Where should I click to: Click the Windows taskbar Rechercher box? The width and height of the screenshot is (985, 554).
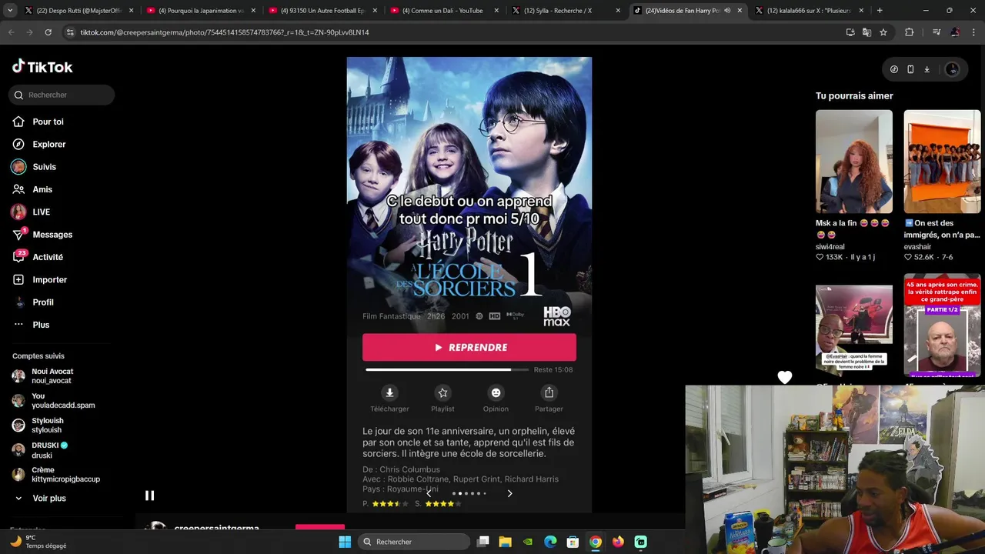[x=415, y=542]
